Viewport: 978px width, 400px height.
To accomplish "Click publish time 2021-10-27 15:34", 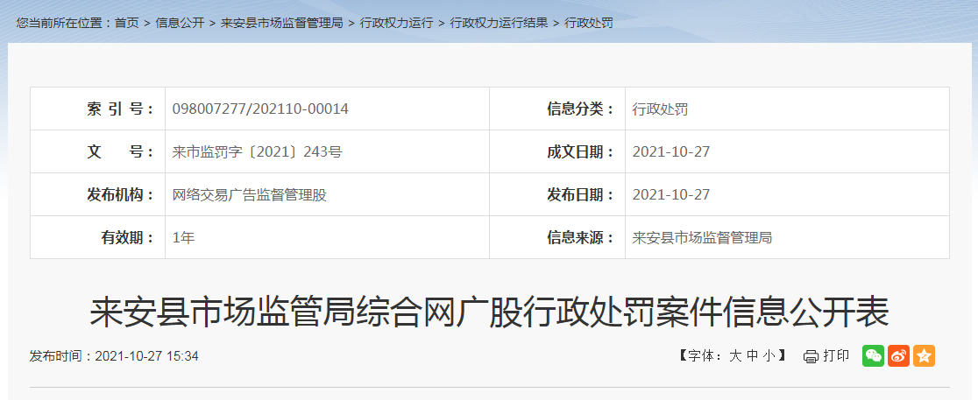I will point(146,356).
